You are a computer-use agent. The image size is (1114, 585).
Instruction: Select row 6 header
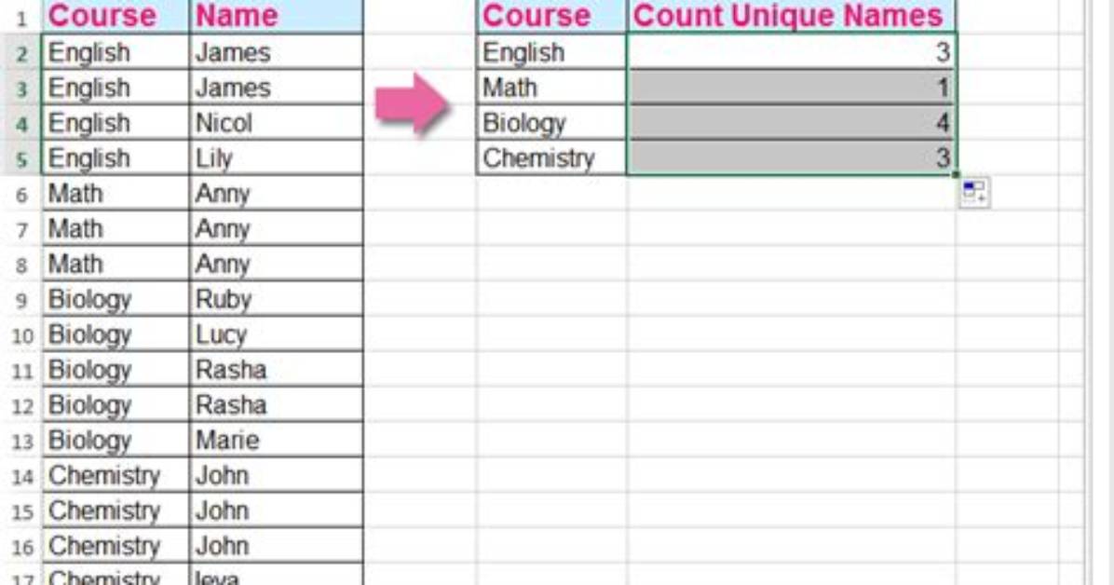pyautogui.click(x=21, y=194)
